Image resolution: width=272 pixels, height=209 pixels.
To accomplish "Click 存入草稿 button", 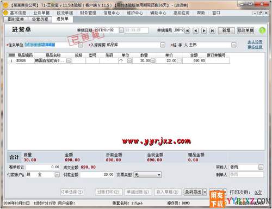I will [x=168, y=192].
